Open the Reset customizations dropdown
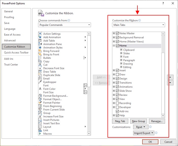This screenshot has width=178, height=146. click(x=141, y=127)
